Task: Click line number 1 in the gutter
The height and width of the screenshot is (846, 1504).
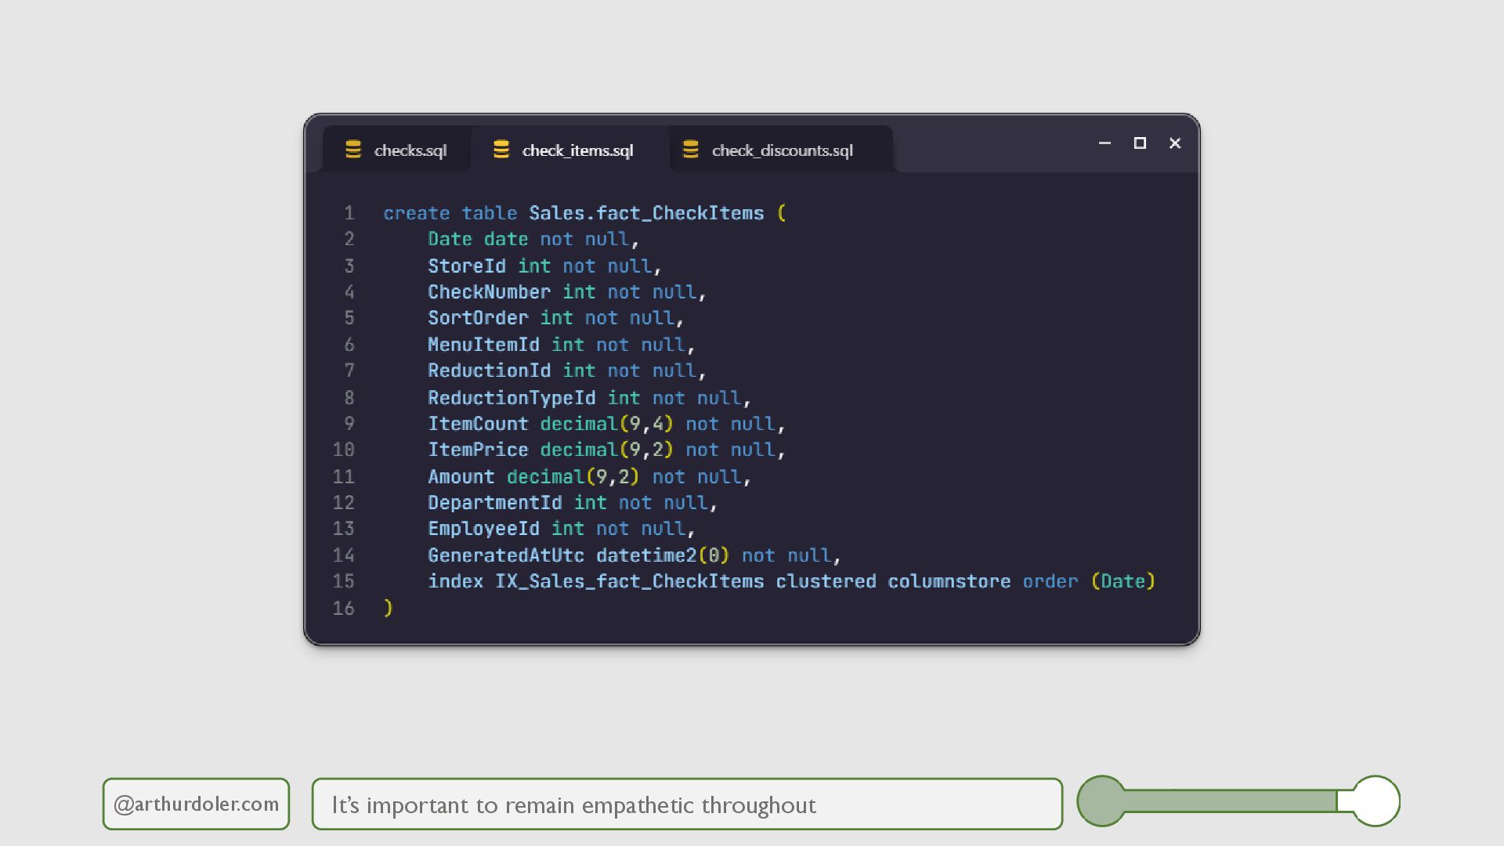Action: [x=349, y=213]
